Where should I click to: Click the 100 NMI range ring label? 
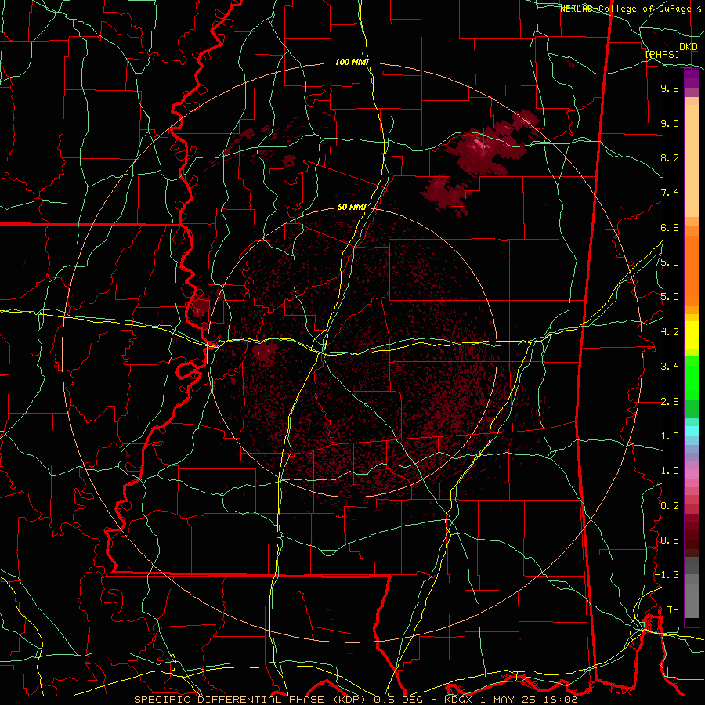tap(352, 62)
